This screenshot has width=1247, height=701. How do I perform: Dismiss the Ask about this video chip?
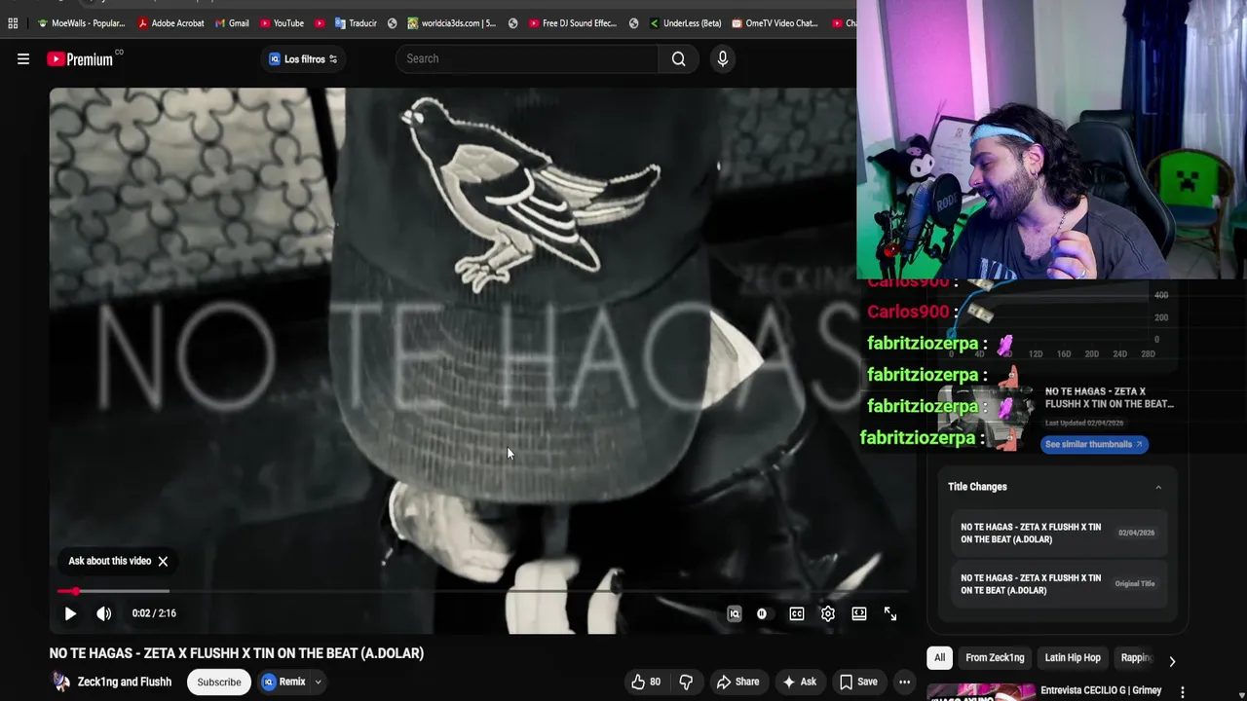163,561
